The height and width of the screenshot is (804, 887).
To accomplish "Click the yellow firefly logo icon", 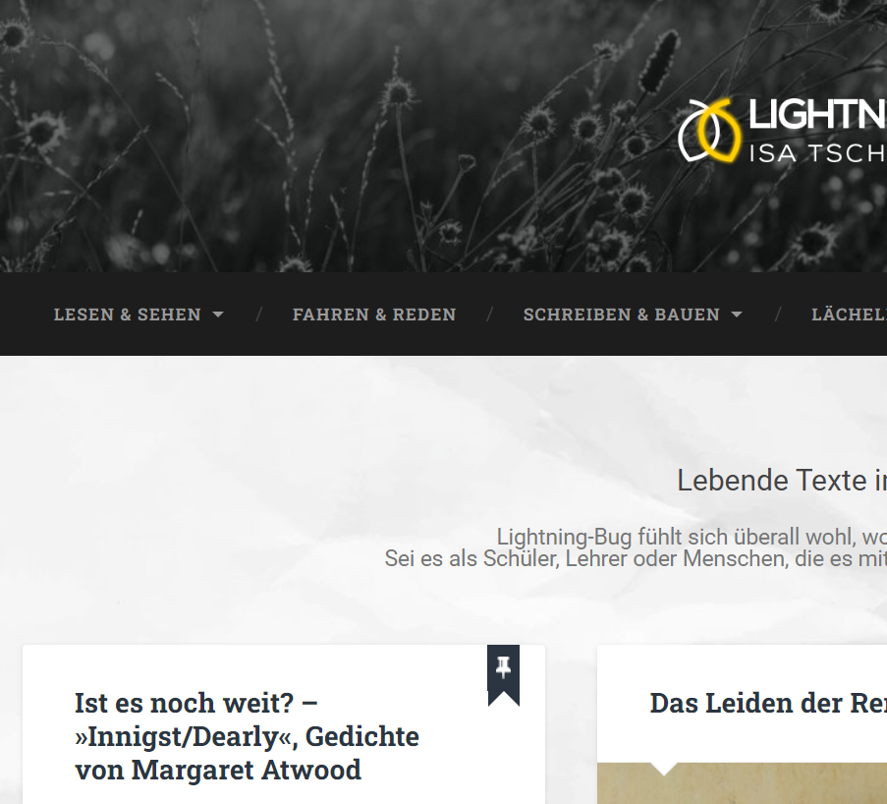I will click(x=710, y=131).
